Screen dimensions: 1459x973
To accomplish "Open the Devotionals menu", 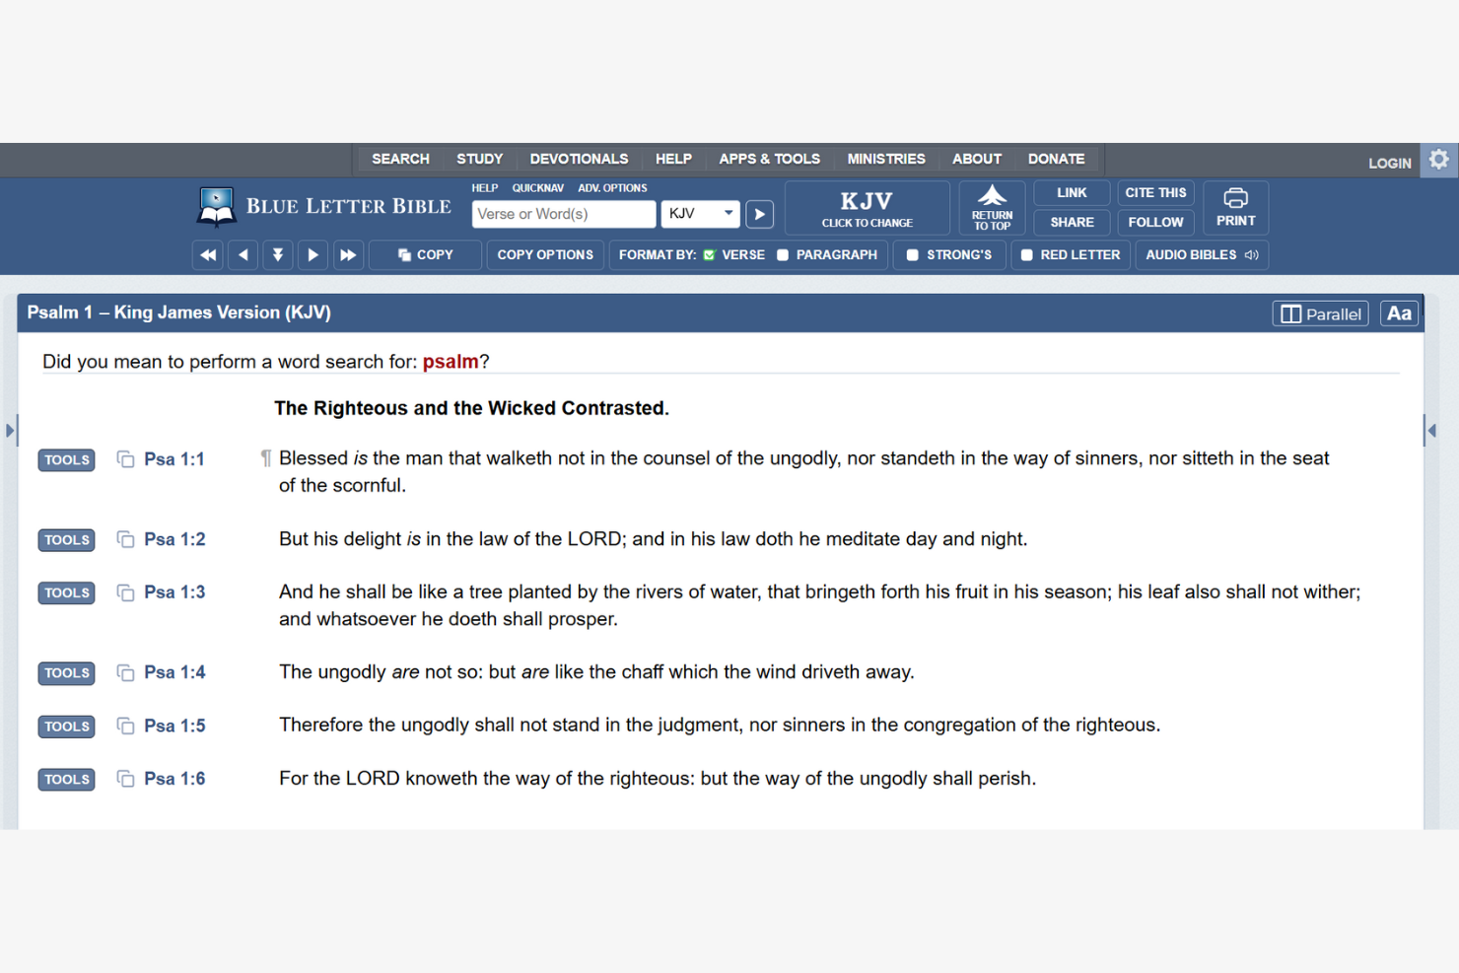I will click(x=579, y=159).
